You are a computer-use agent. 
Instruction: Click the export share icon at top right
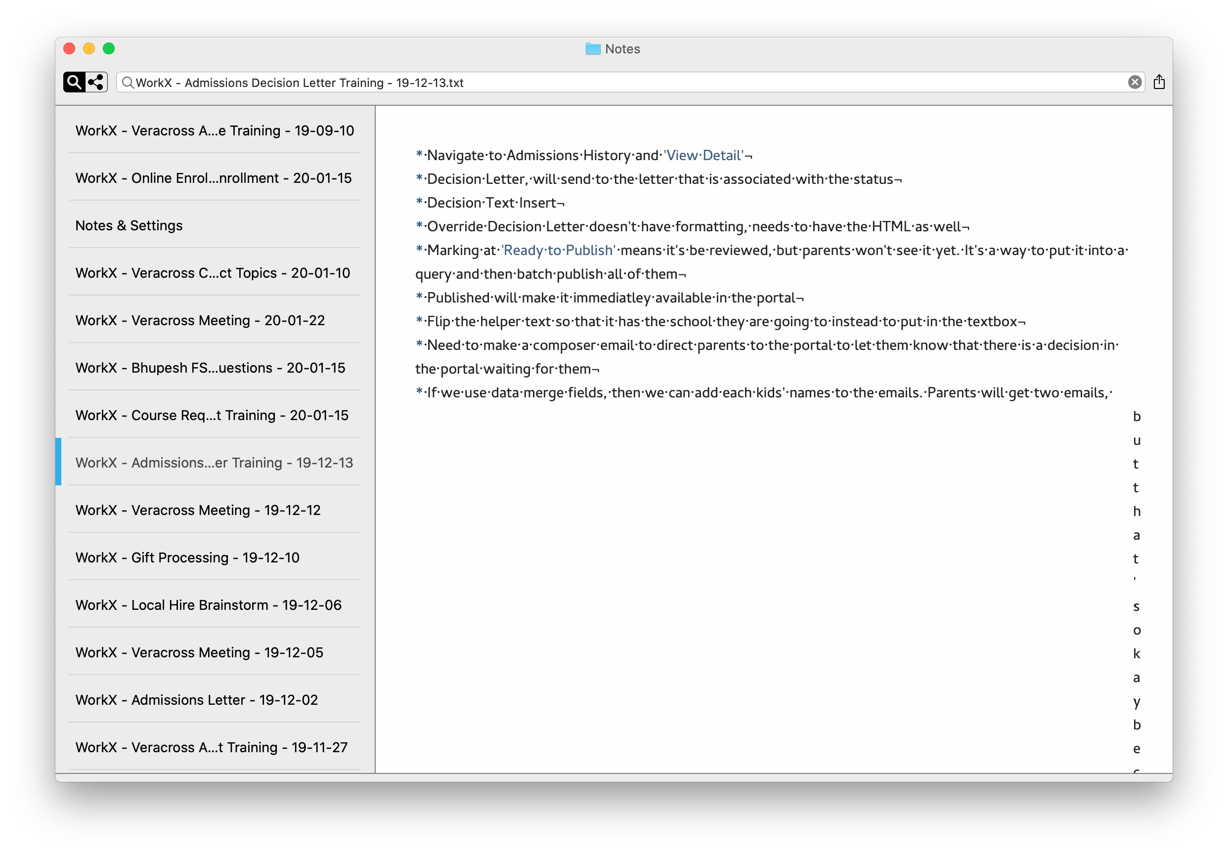point(1159,82)
